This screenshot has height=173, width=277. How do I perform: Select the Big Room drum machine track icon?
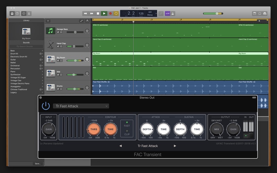51,59
